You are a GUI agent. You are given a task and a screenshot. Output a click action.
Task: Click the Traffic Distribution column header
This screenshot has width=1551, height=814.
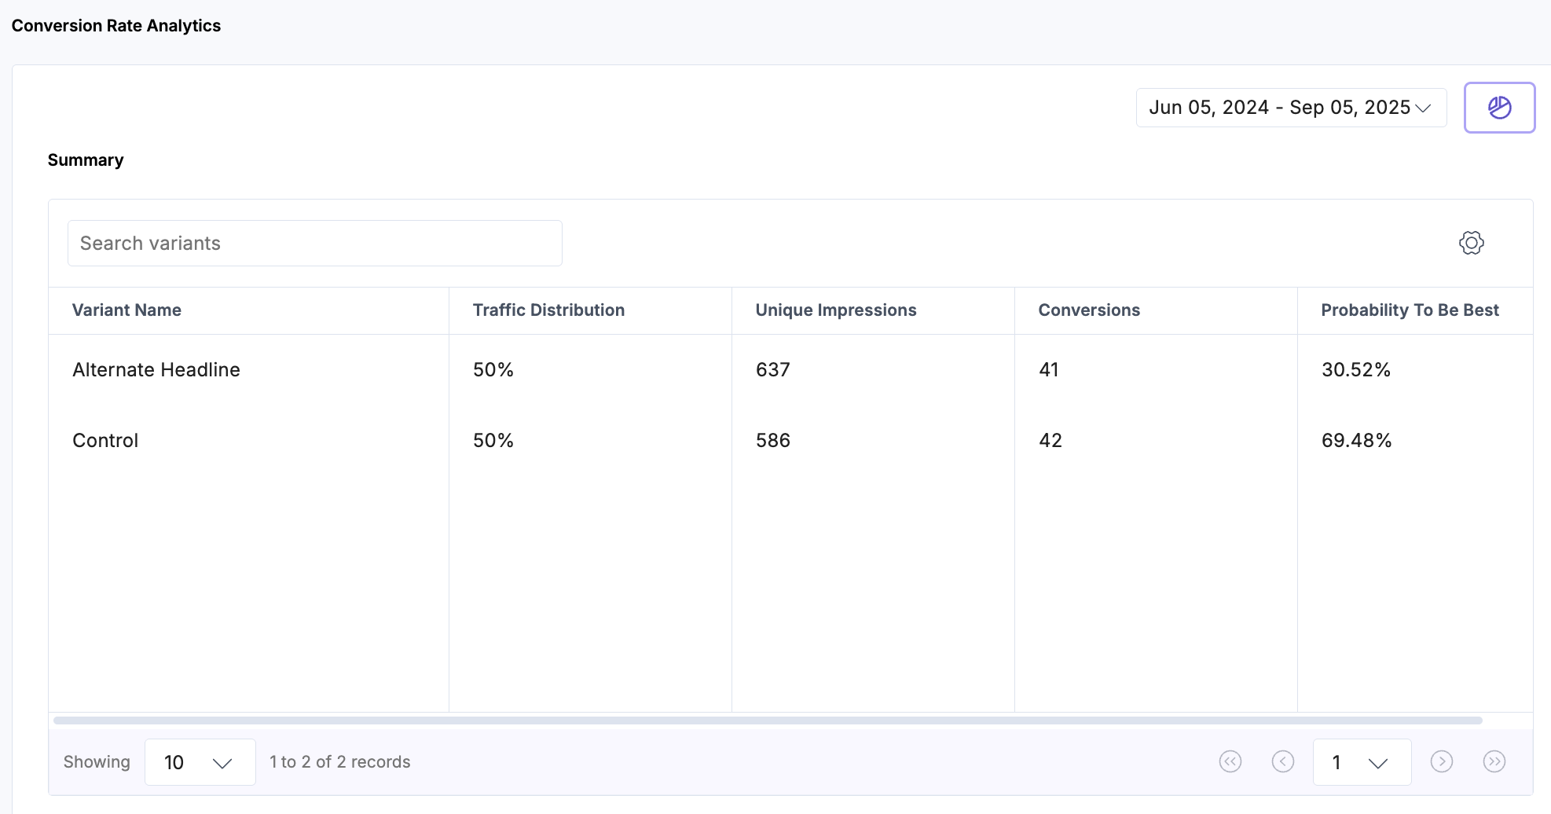coord(548,310)
